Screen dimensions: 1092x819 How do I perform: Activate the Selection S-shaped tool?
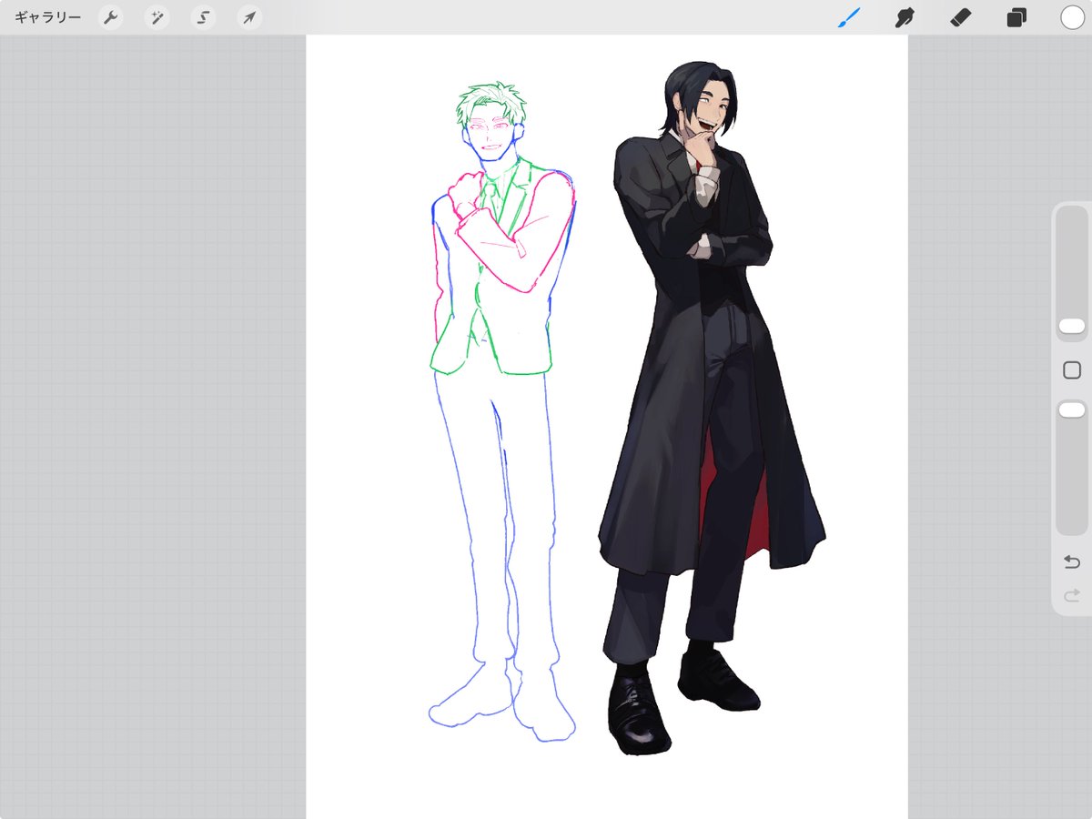click(203, 17)
